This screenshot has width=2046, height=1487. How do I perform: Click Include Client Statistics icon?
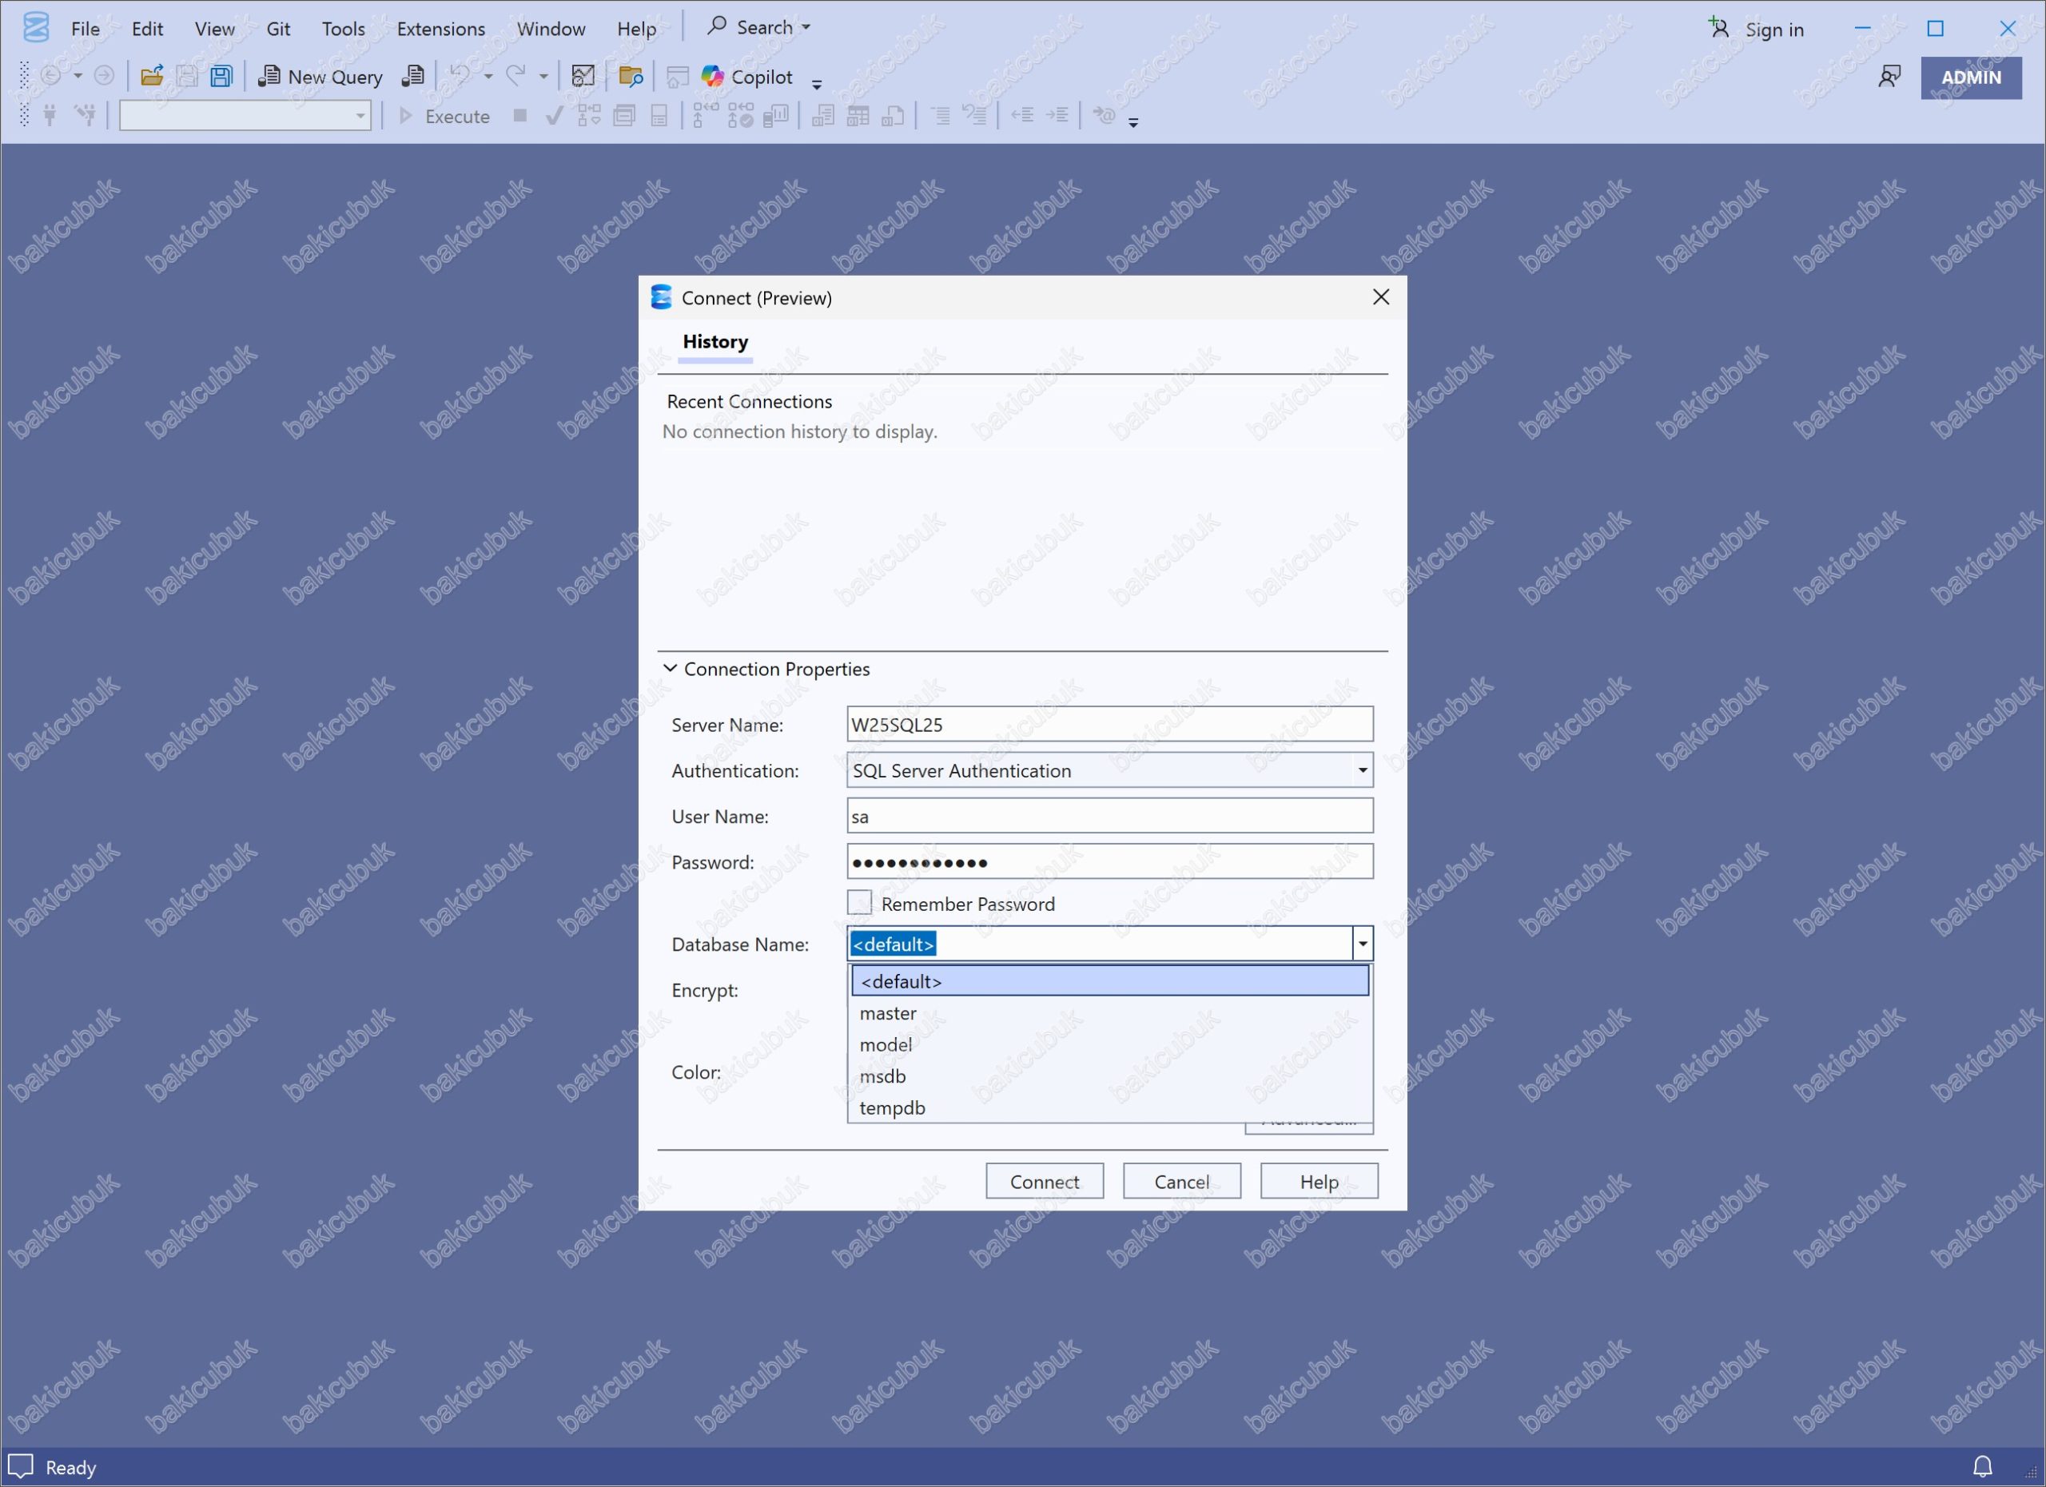tap(776, 115)
